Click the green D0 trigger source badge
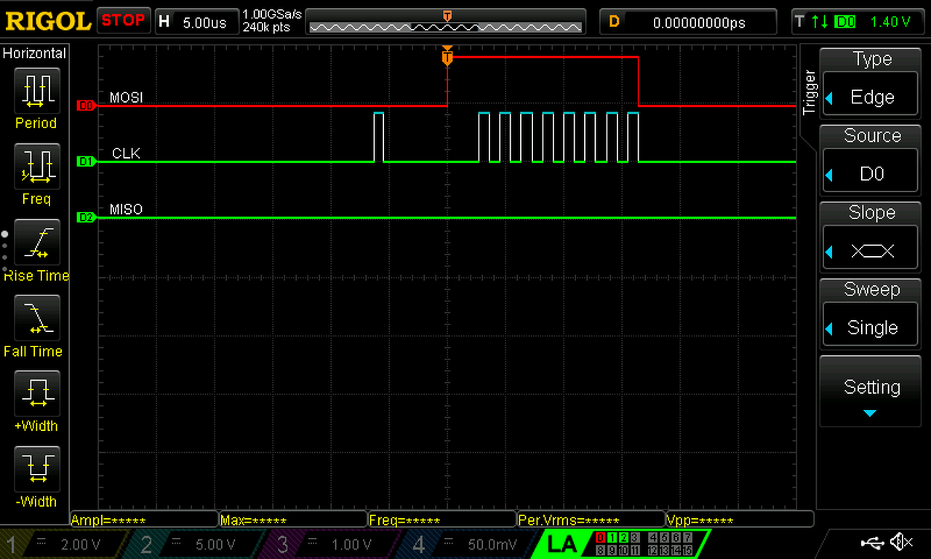This screenshot has width=931, height=559. tap(845, 22)
